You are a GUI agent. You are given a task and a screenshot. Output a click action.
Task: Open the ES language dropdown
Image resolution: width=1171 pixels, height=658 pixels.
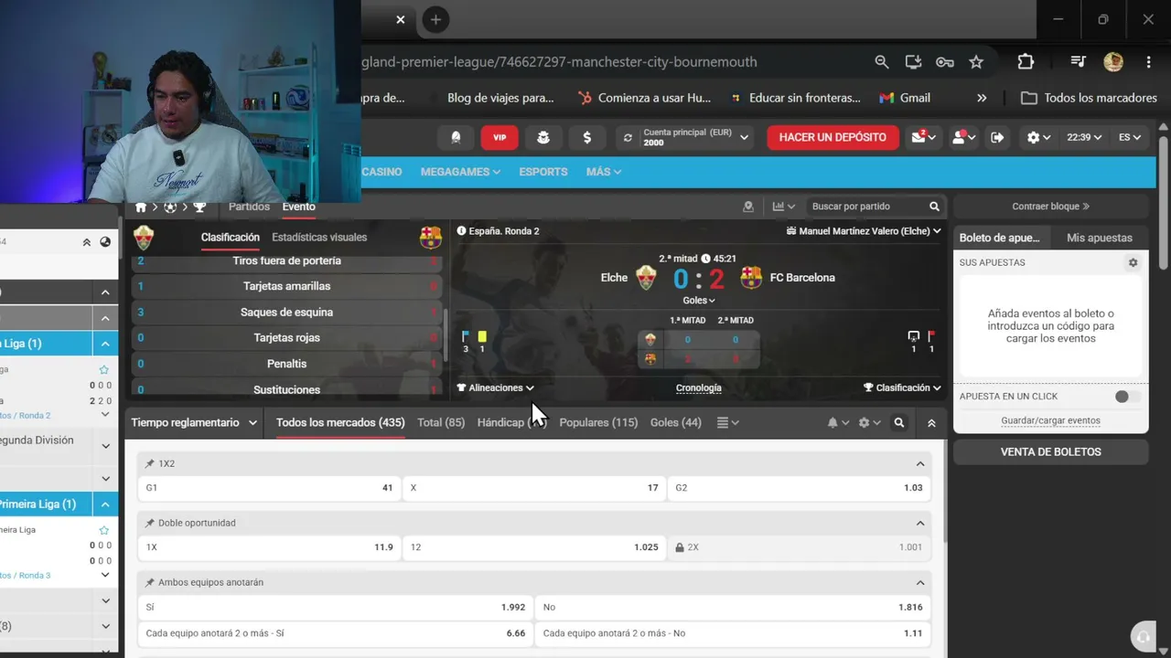click(x=1129, y=137)
